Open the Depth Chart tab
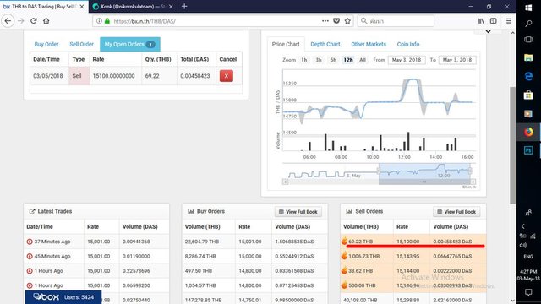The image size is (541, 304). coord(325,44)
